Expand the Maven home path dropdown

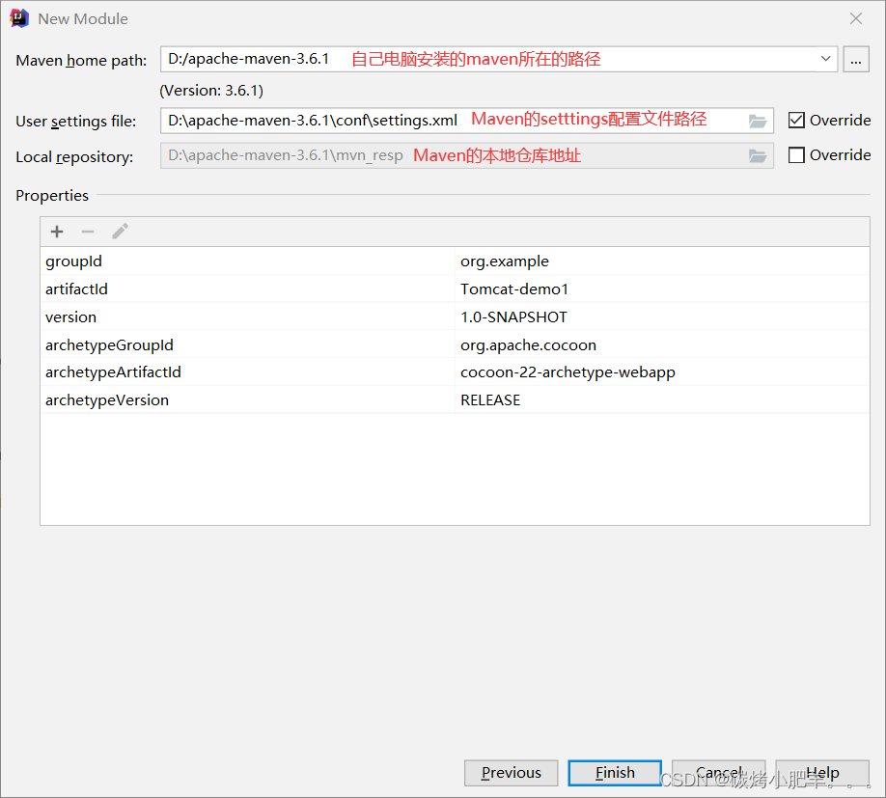coord(825,59)
